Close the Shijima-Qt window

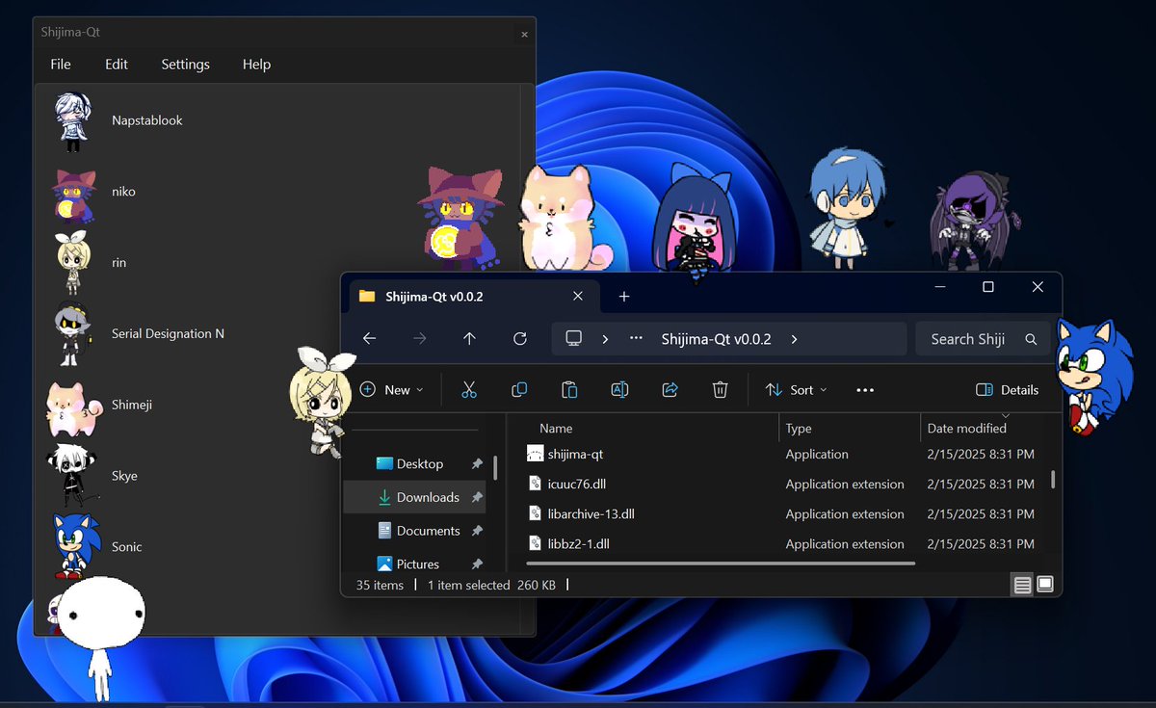point(524,34)
